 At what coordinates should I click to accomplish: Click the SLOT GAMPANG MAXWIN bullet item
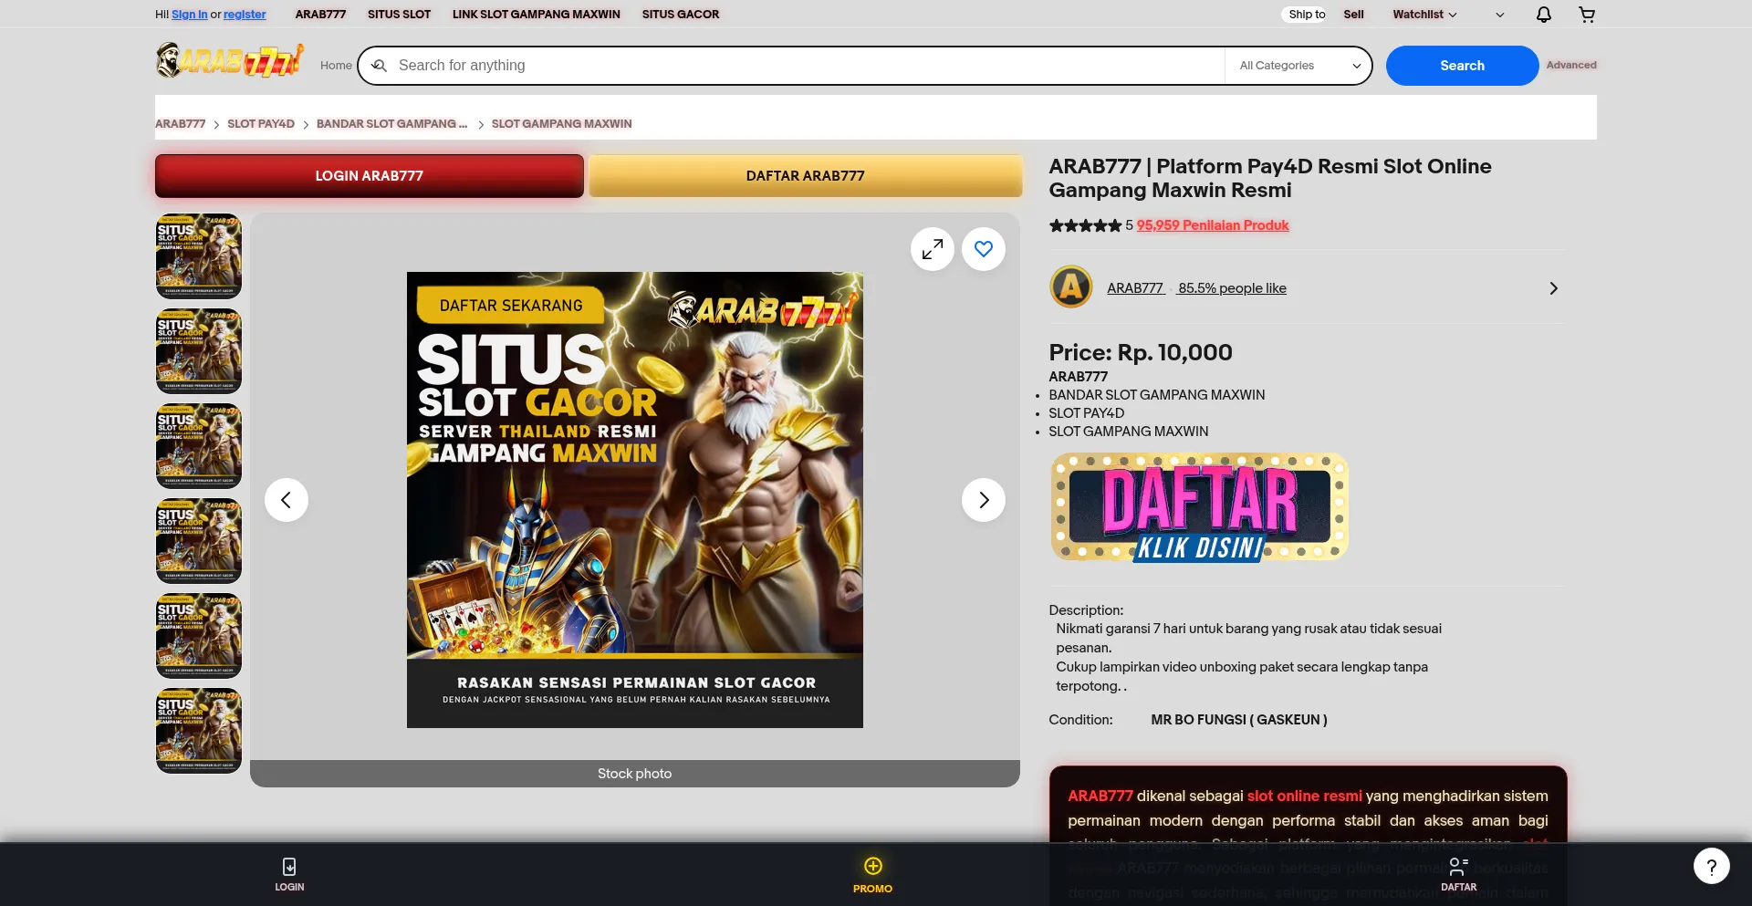tap(1129, 432)
